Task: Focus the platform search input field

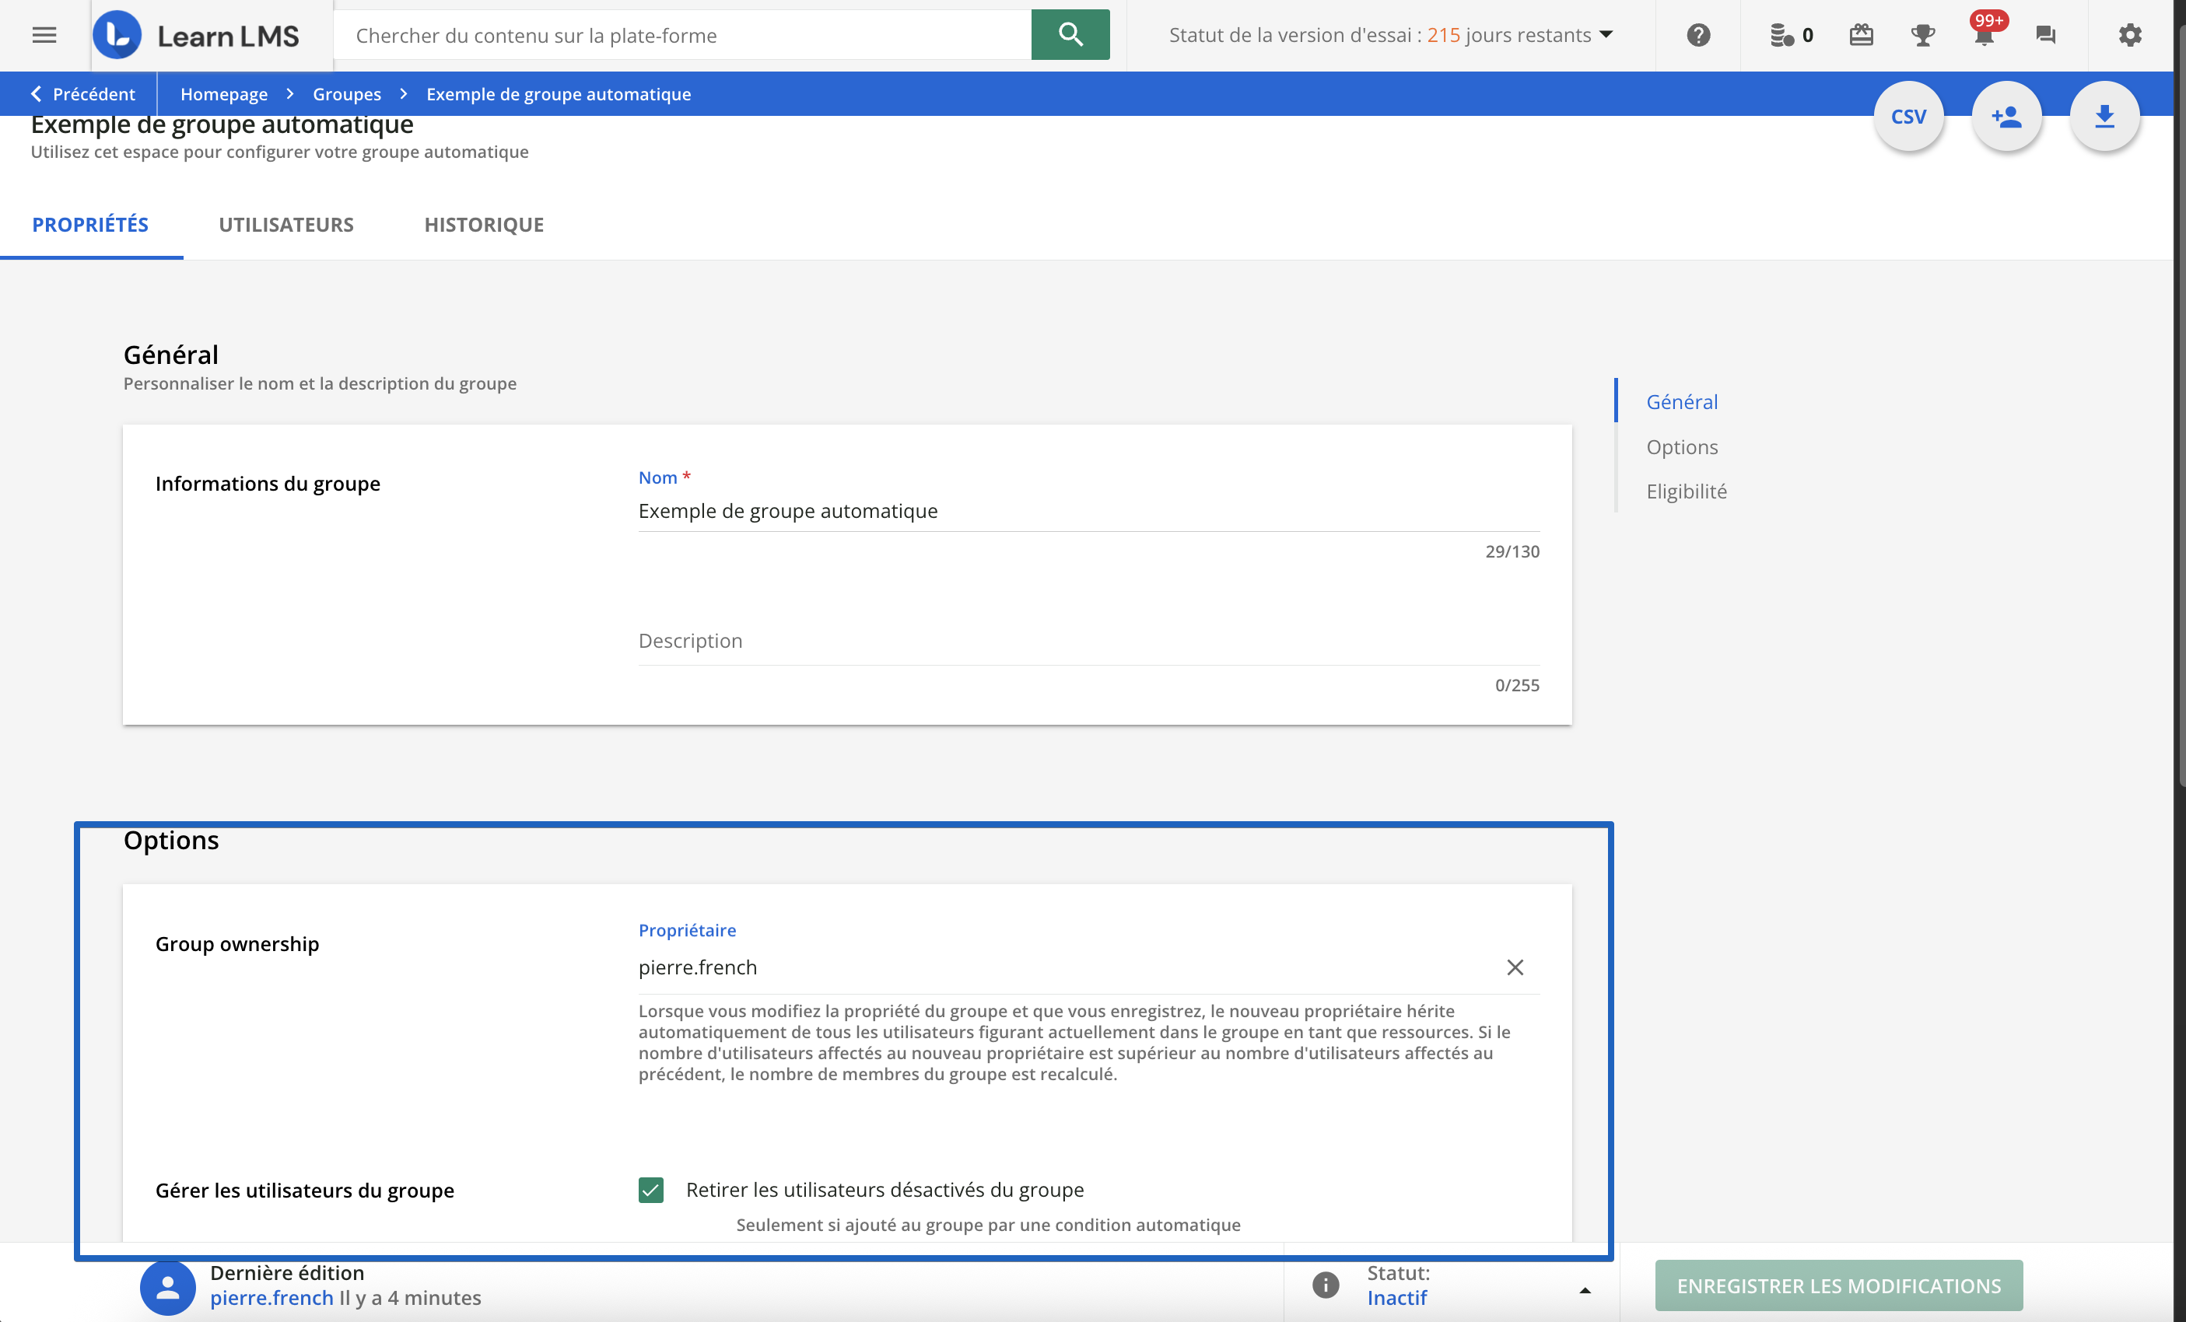Action: point(683,36)
